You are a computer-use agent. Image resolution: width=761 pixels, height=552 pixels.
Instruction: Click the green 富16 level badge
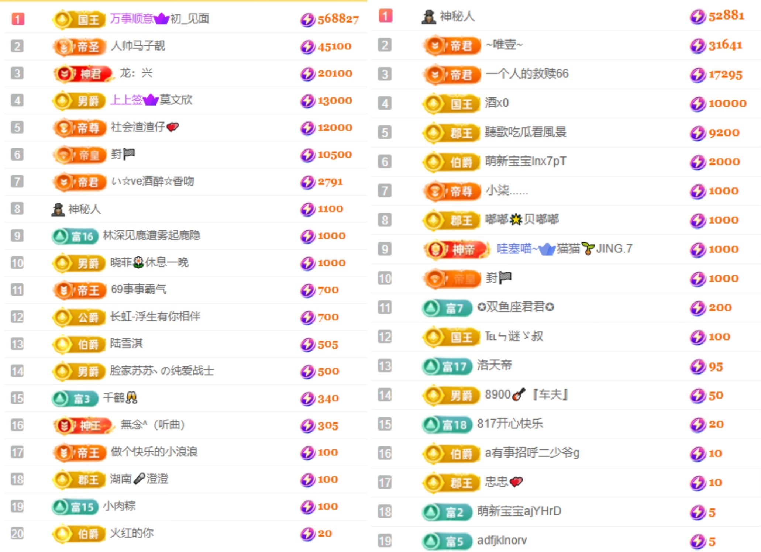[x=75, y=236]
